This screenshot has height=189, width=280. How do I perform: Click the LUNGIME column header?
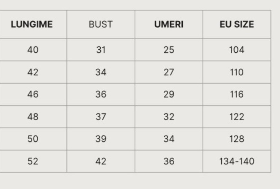pyautogui.click(x=32, y=24)
